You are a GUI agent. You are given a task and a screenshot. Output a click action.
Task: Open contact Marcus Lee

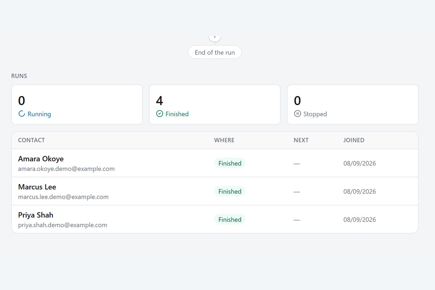click(37, 187)
